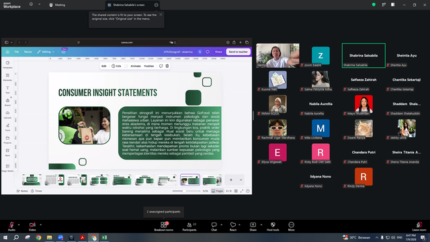Open Host tools menu
Viewport: 430px width, 242px height.
[x=273, y=226]
